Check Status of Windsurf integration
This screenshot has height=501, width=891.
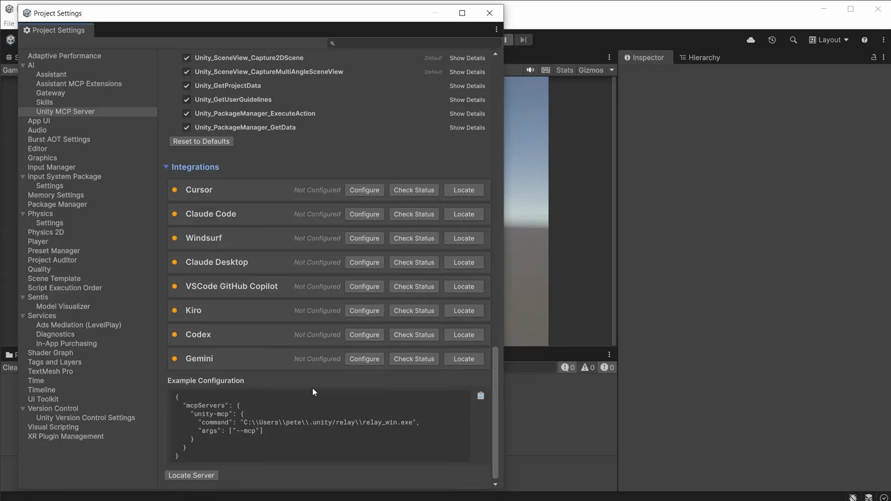[x=414, y=238]
